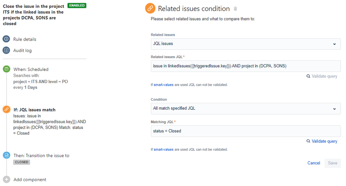
Task: Click the blue Transition issue action icon
Action: (x=6, y=155)
